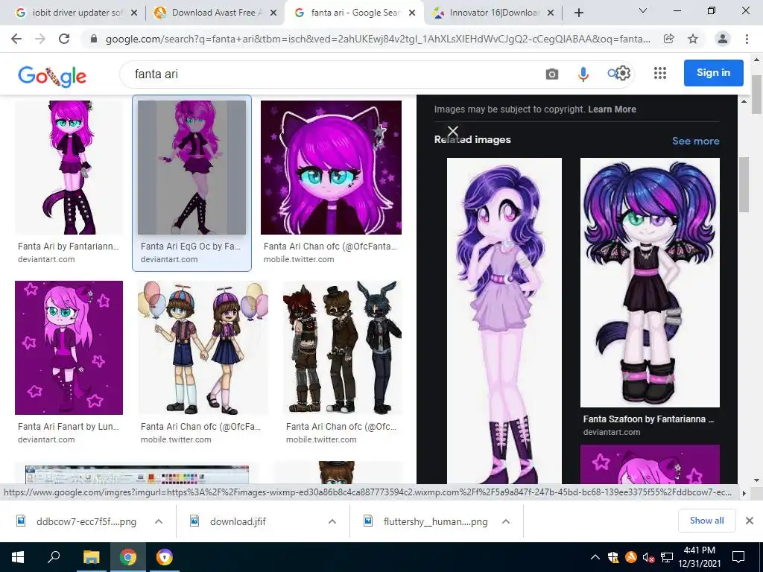Bookmark this page with the star icon

click(693, 39)
